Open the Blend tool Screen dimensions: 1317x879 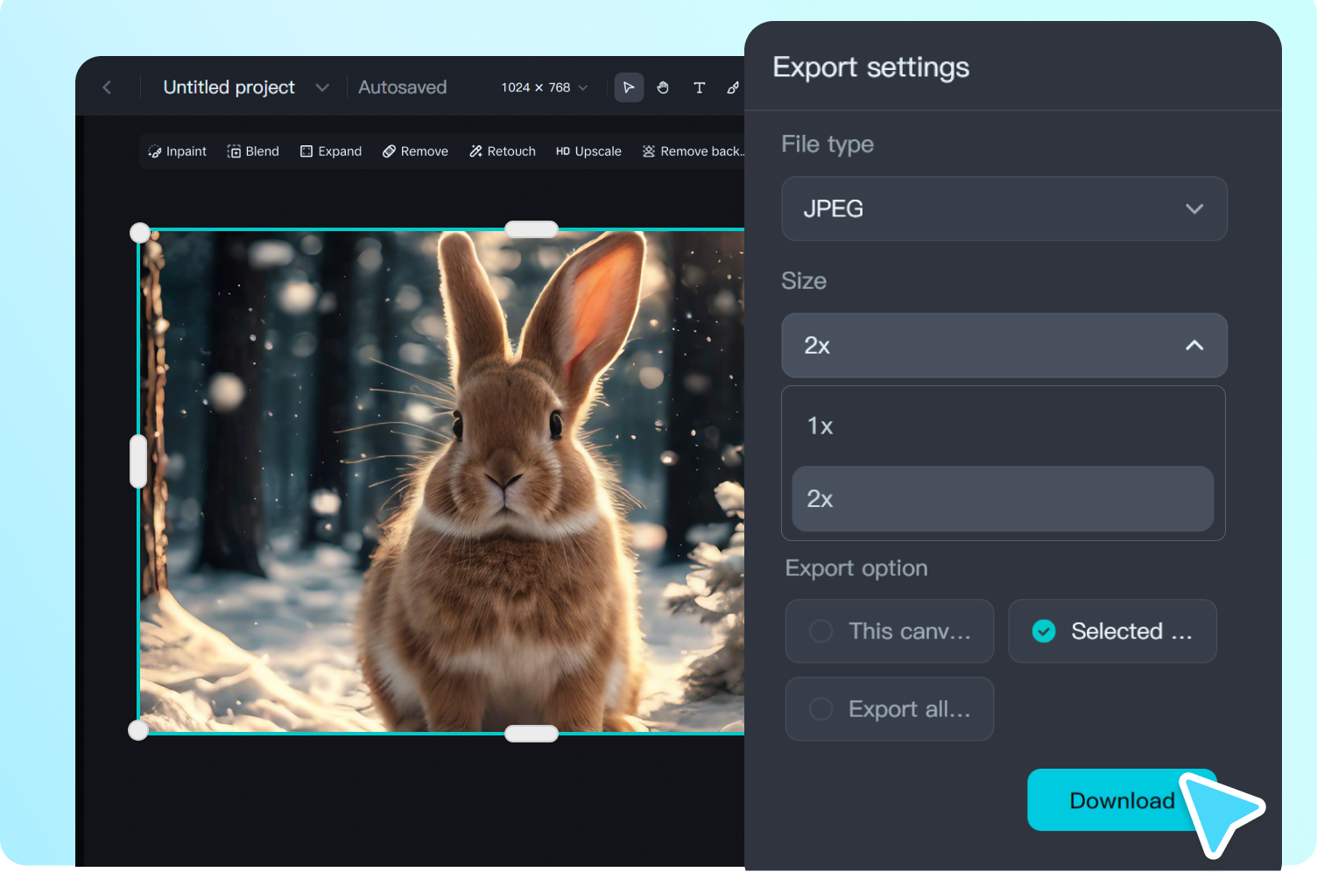point(253,151)
